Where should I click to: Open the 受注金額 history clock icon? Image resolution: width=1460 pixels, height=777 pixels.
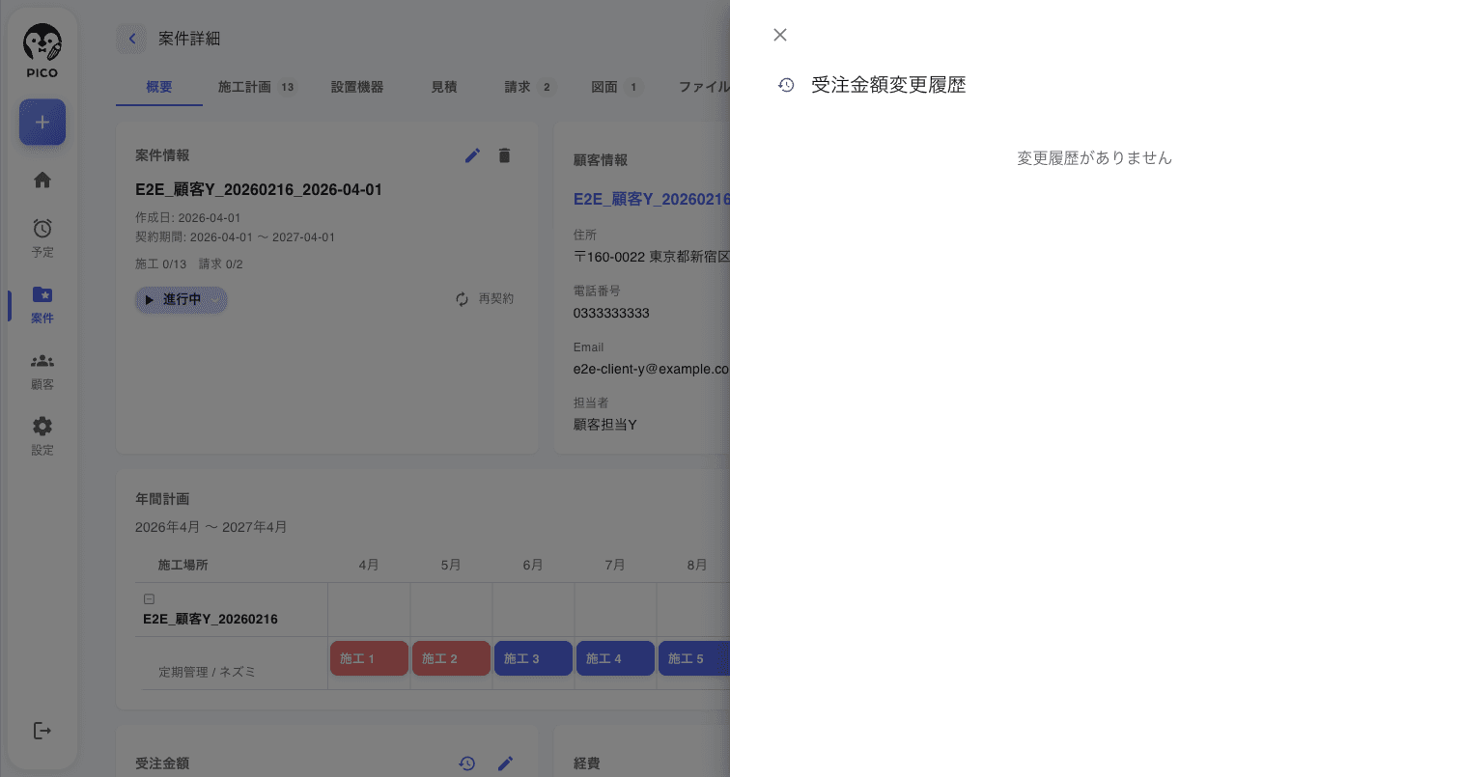[x=467, y=763]
